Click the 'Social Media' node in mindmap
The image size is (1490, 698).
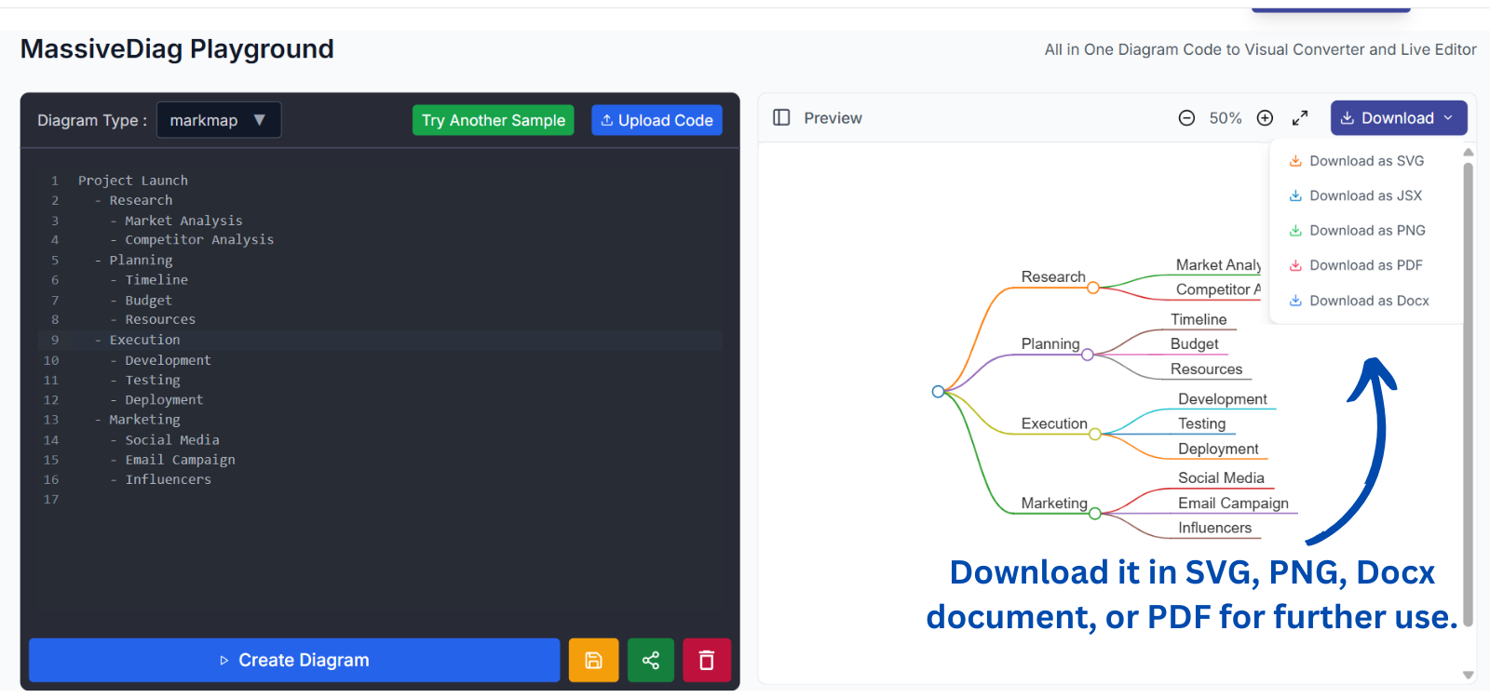point(1221,478)
